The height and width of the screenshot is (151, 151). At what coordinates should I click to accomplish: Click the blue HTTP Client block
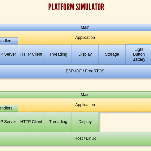pos(31,54)
